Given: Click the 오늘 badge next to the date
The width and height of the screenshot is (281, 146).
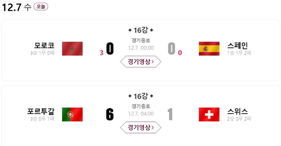Looking at the screenshot, I should coord(41,7).
